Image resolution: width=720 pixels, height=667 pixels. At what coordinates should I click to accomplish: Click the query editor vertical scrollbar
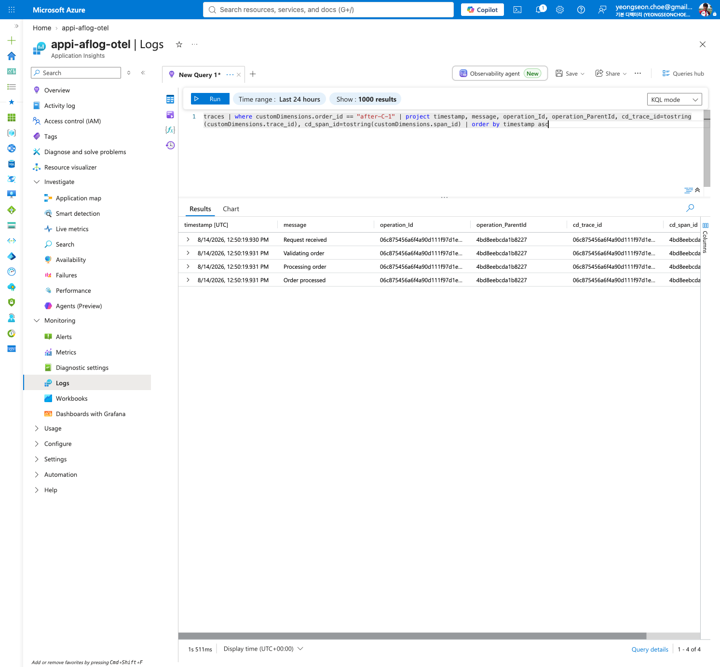pos(707,148)
